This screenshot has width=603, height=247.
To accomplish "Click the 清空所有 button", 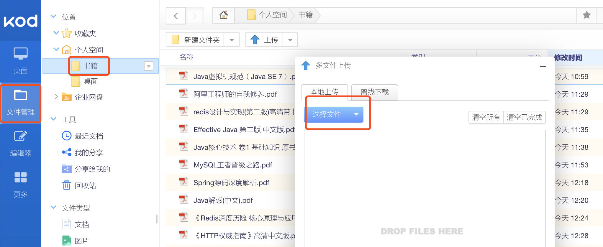I will 486,117.
